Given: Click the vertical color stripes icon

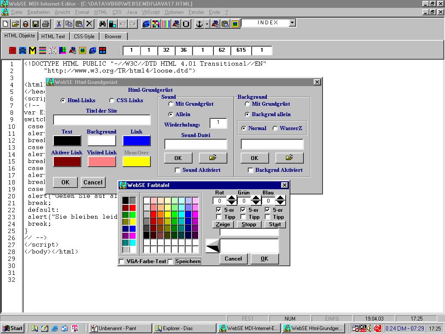Looking at the screenshot, I should click(x=166, y=24).
